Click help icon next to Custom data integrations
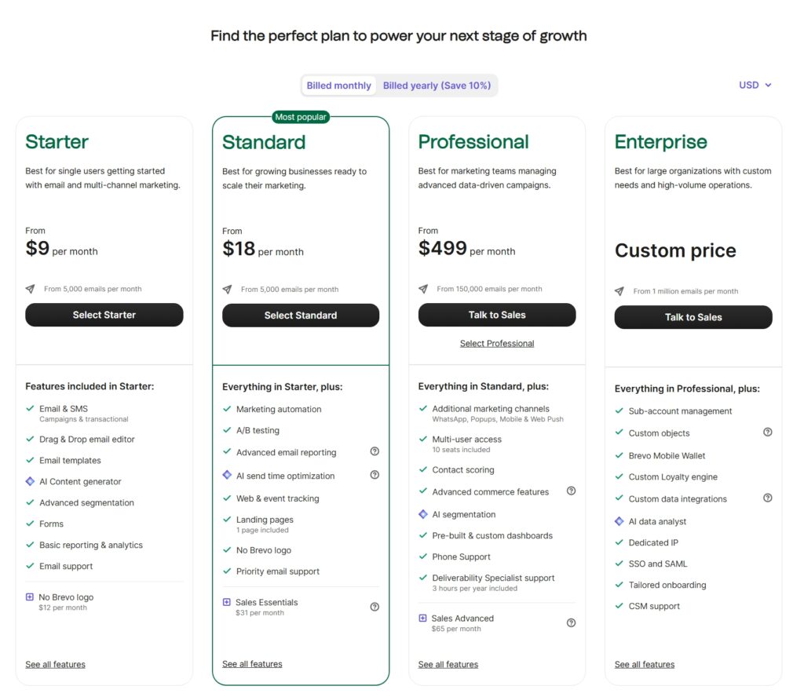This screenshot has height=697, width=804. pos(768,498)
